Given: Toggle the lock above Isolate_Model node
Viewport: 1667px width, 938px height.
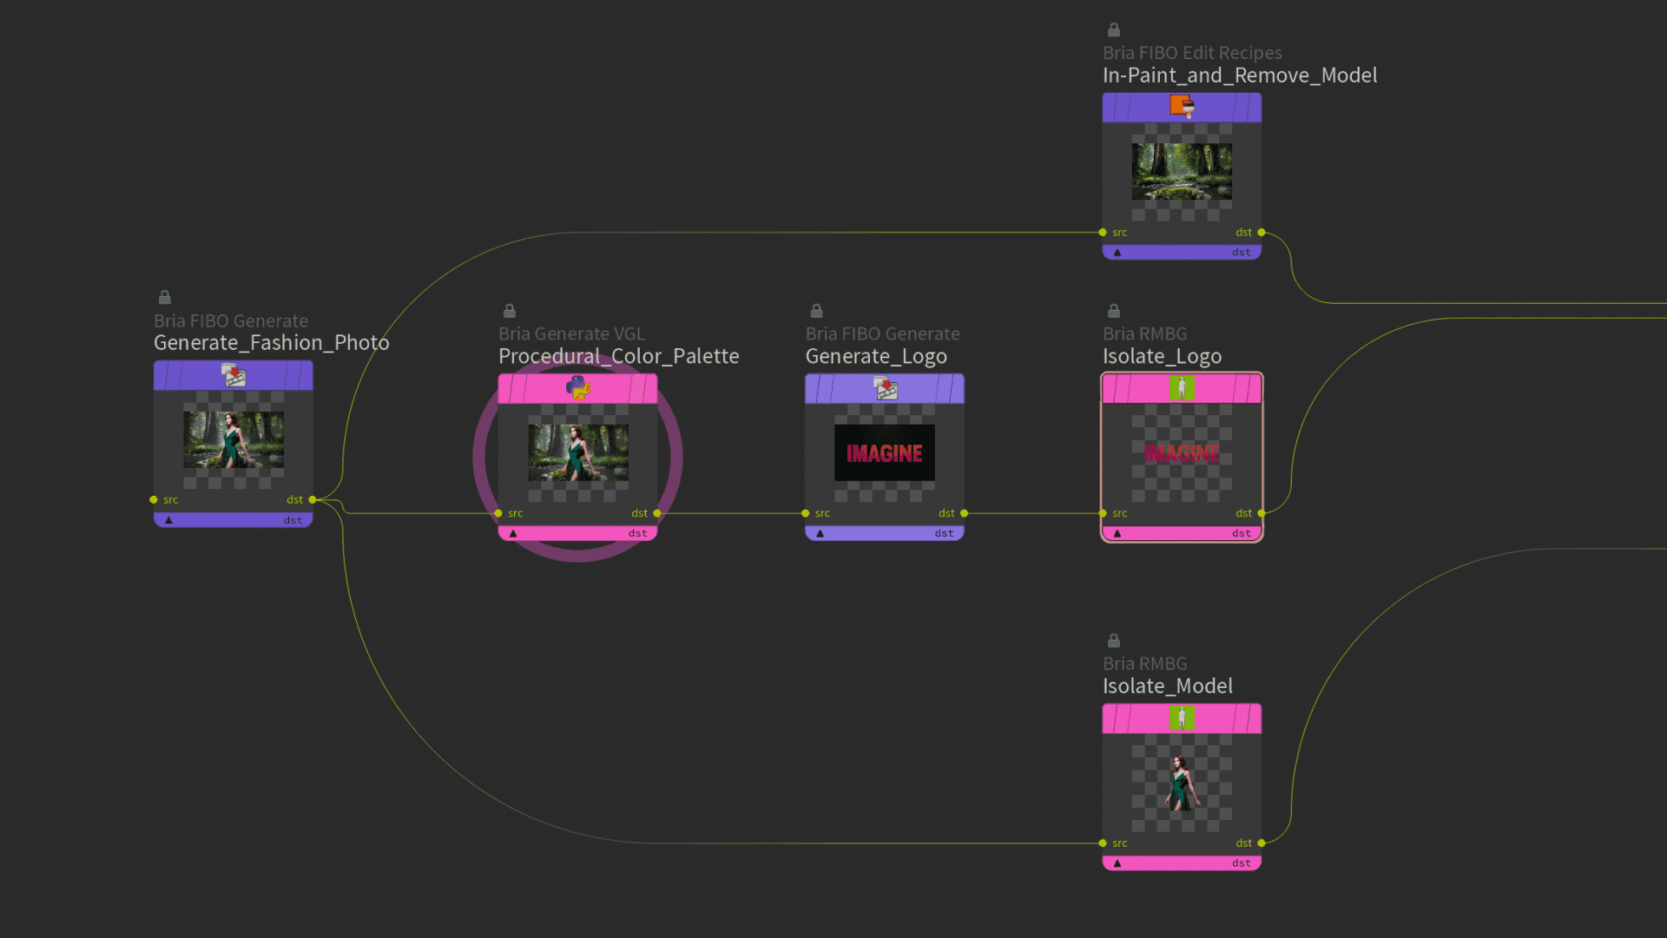Looking at the screenshot, I should [x=1114, y=641].
